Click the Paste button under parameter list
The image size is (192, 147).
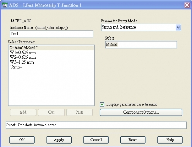(x=79, y=112)
